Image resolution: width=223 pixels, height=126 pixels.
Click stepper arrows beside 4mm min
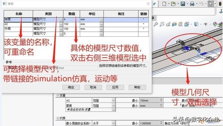[x=161, y=105]
